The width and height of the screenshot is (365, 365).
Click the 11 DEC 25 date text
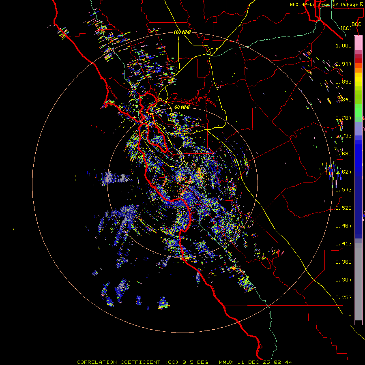254,362
